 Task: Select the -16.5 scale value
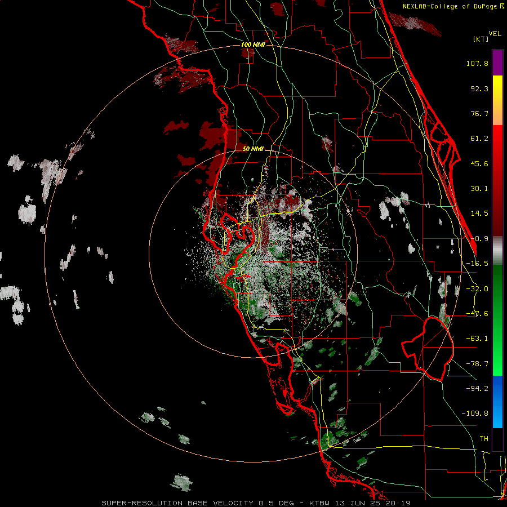click(x=477, y=264)
